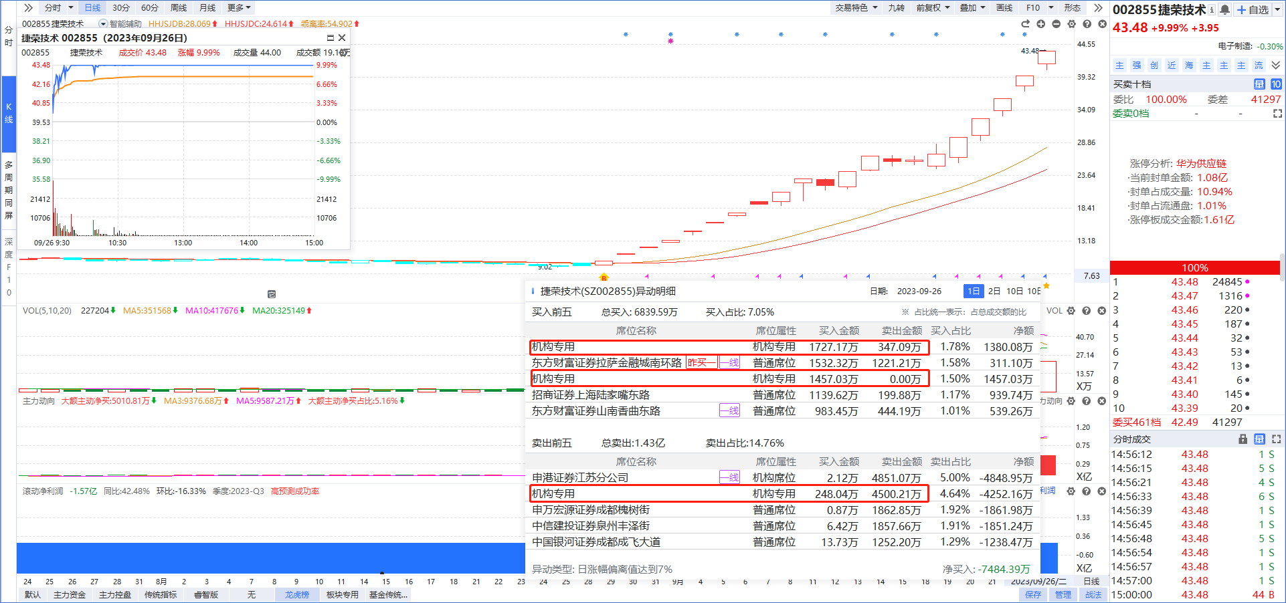Viewport: 1286px width, 603px height.
Task: Expand the 委卖0档 fullscreen icon
Action: pyautogui.click(x=1277, y=114)
